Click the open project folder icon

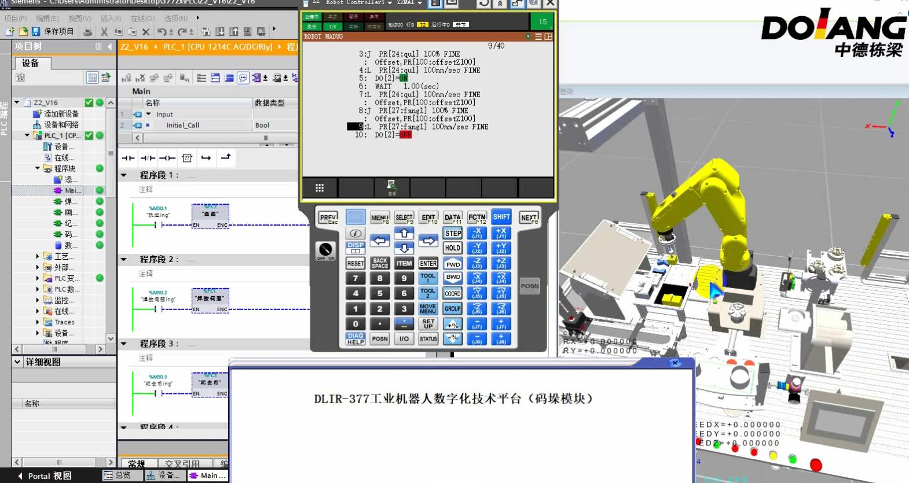23,31
